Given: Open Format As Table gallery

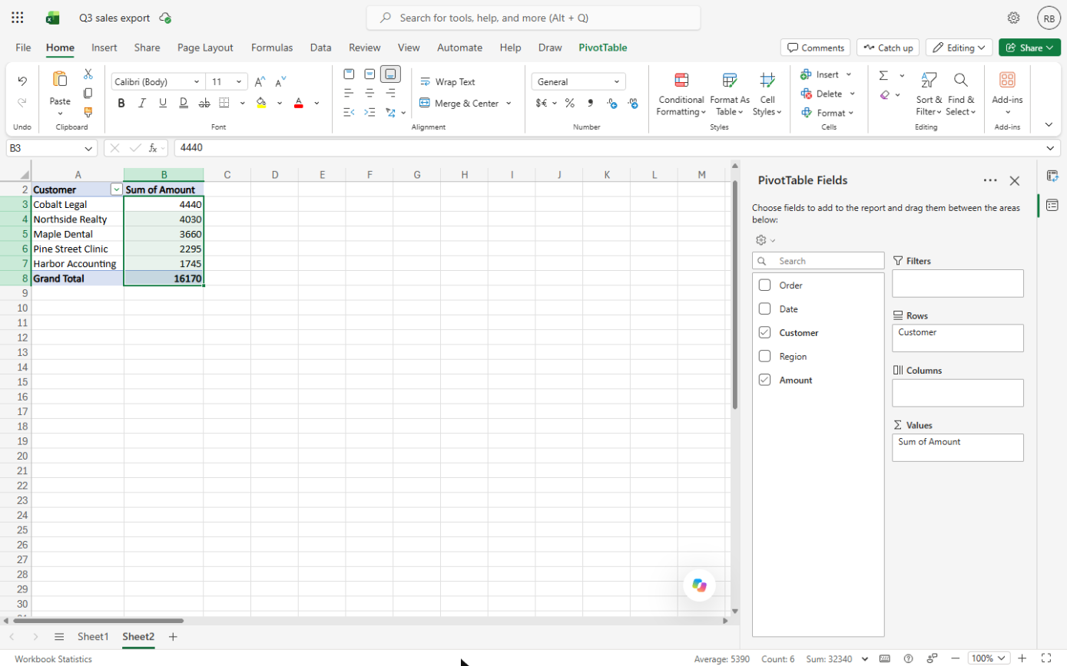Looking at the screenshot, I should (x=729, y=94).
